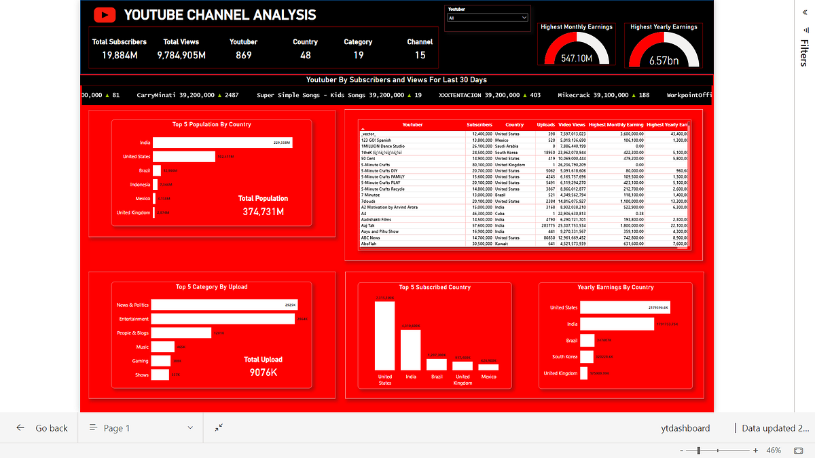Open the Youtuber slicer dropdown showing All
815x458 pixels.
coord(487,17)
